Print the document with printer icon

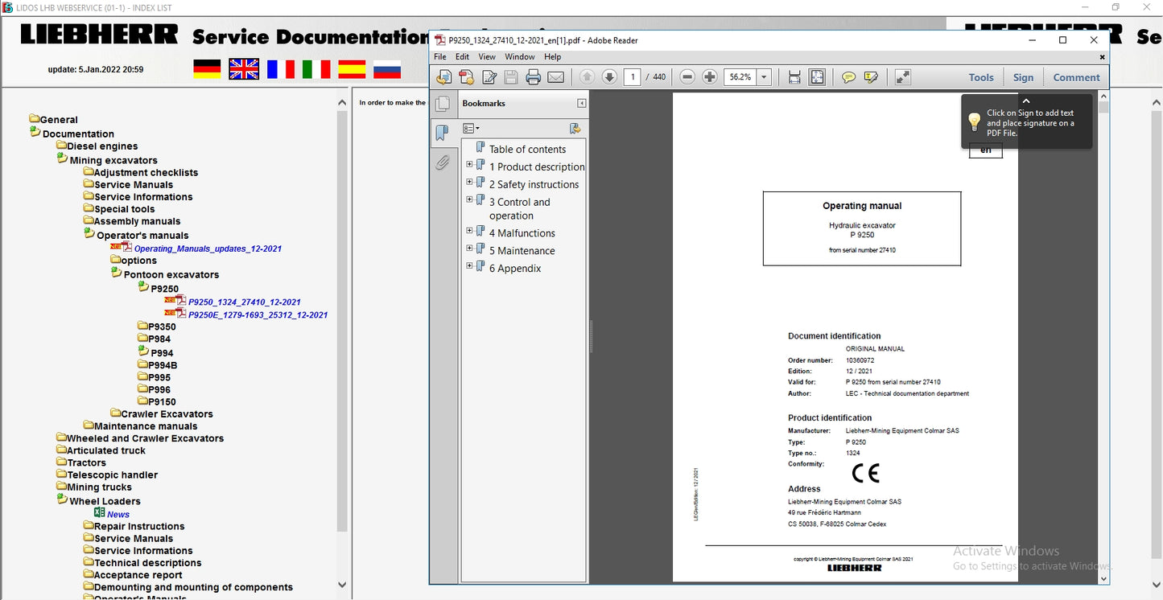click(x=533, y=77)
